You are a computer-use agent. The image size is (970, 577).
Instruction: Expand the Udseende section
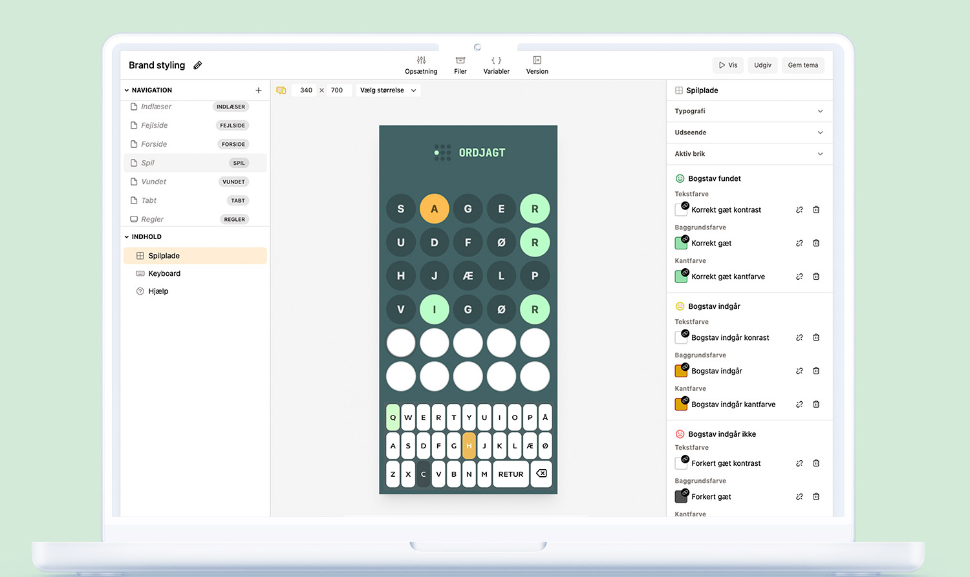pos(749,132)
